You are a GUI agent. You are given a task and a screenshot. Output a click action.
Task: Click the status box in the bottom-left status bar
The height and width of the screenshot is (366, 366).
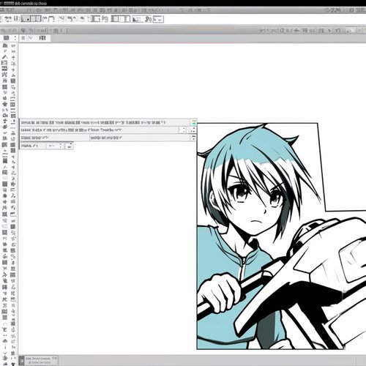[x=41, y=360]
